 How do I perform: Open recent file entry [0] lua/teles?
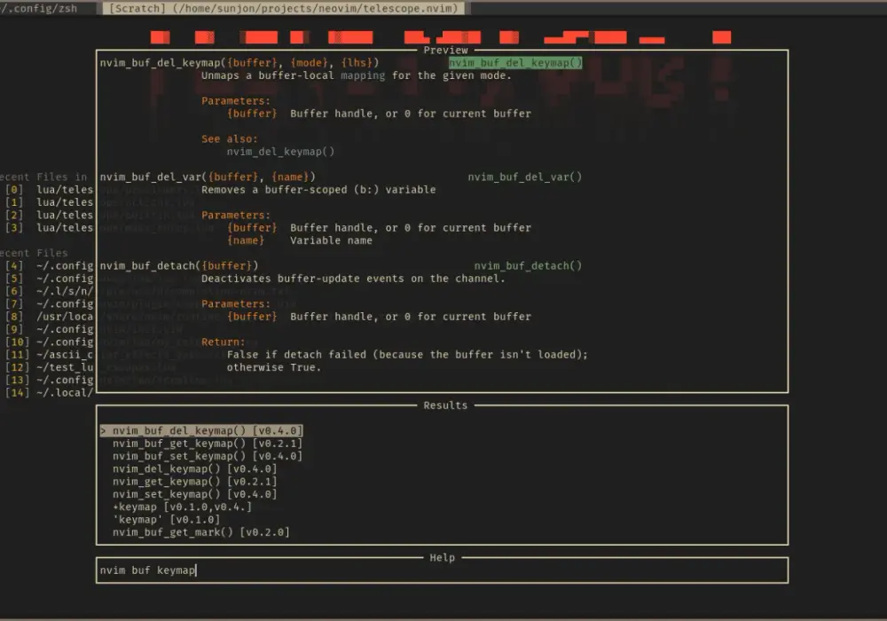pyautogui.click(x=49, y=190)
